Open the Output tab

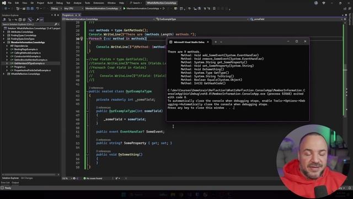point(15,182)
